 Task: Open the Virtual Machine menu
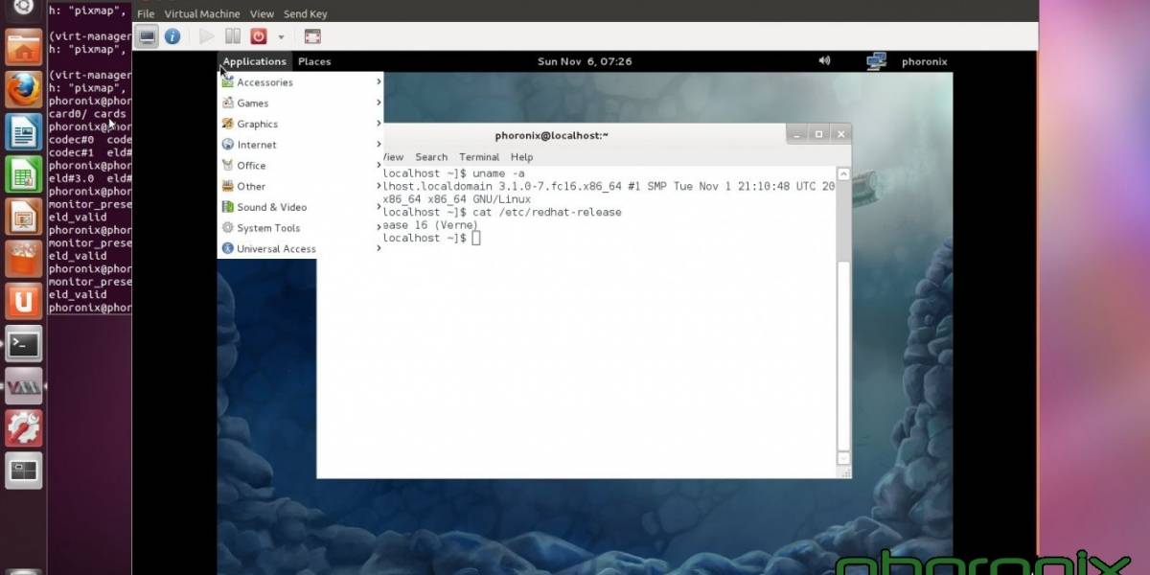[x=202, y=14]
